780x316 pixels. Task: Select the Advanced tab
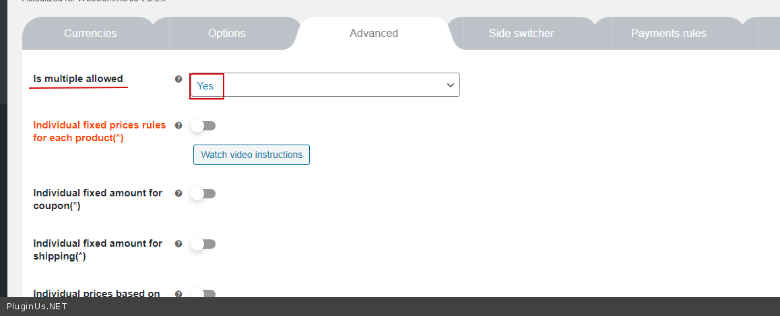click(x=374, y=33)
